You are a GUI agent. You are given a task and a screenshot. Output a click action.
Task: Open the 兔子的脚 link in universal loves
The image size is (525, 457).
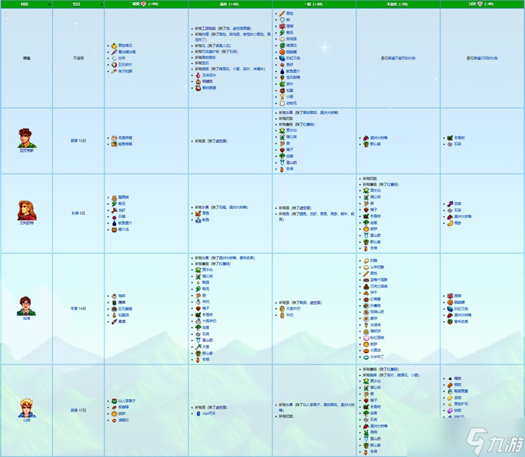click(x=125, y=71)
